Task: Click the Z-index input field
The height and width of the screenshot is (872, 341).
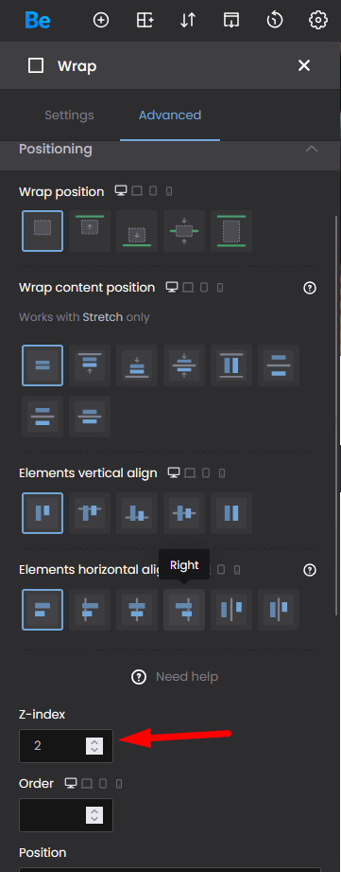Action: 66,746
